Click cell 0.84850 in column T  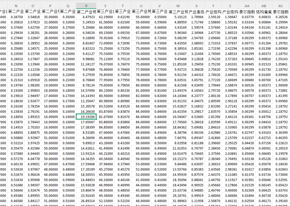(x=123, y=127)
